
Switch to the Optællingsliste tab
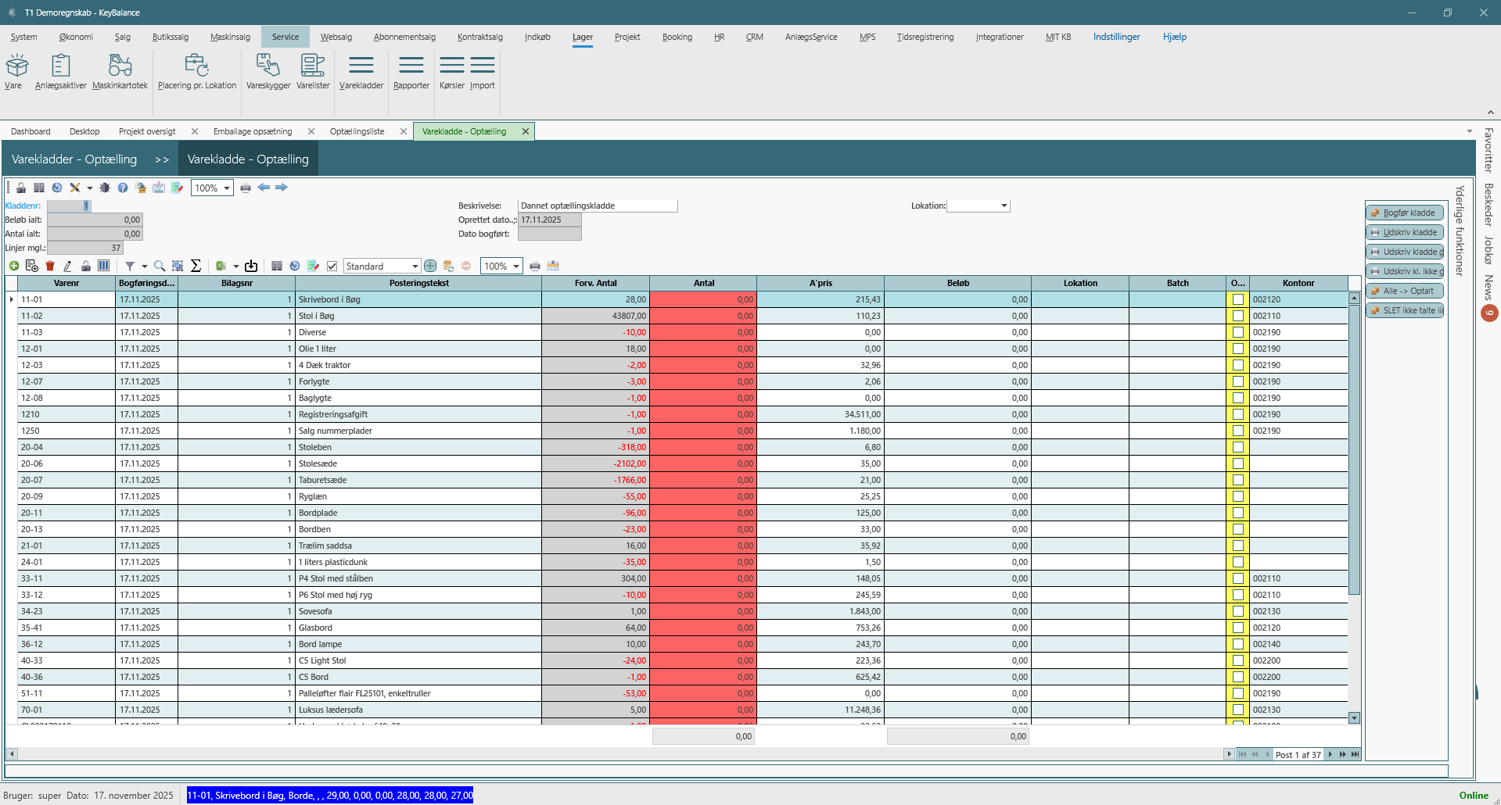click(x=357, y=131)
